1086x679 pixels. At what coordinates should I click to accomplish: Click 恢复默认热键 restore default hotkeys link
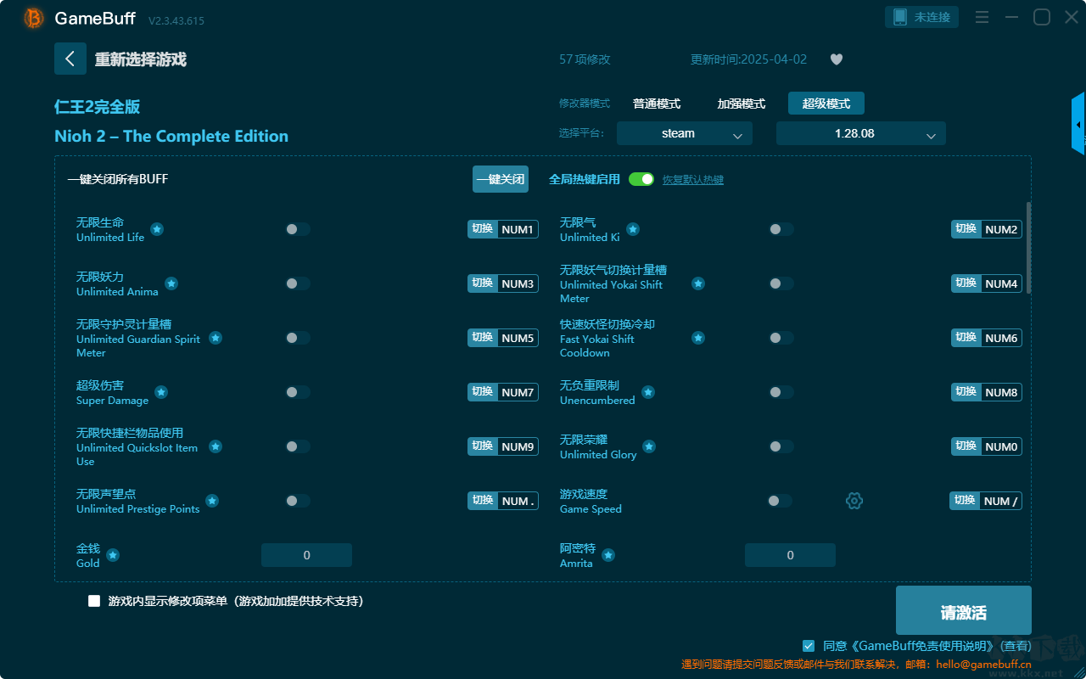pyautogui.click(x=693, y=180)
